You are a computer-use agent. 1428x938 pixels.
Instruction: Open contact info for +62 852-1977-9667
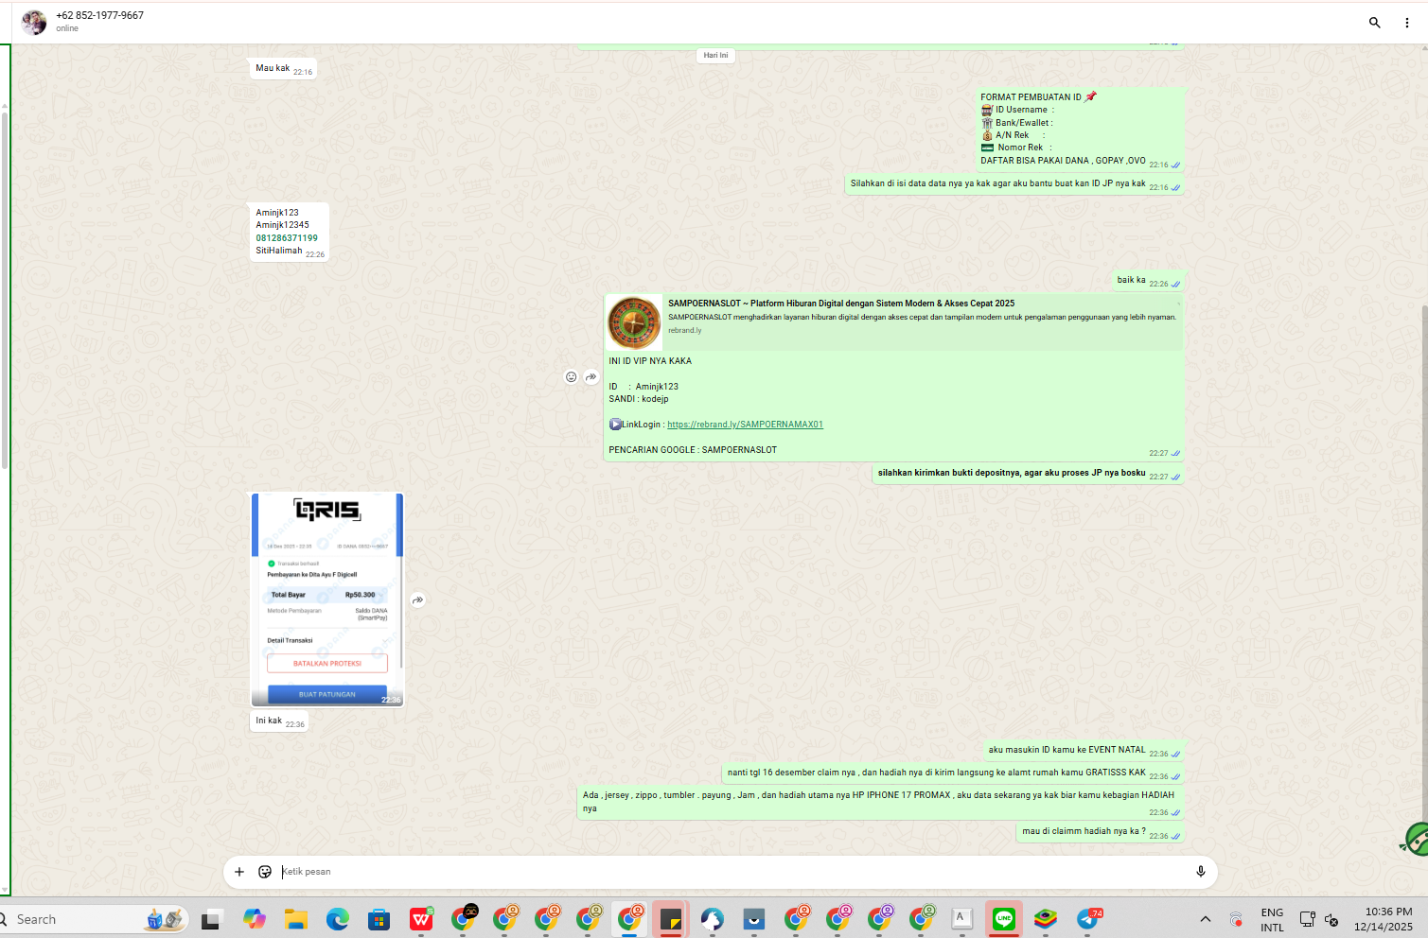coord(99,15)
